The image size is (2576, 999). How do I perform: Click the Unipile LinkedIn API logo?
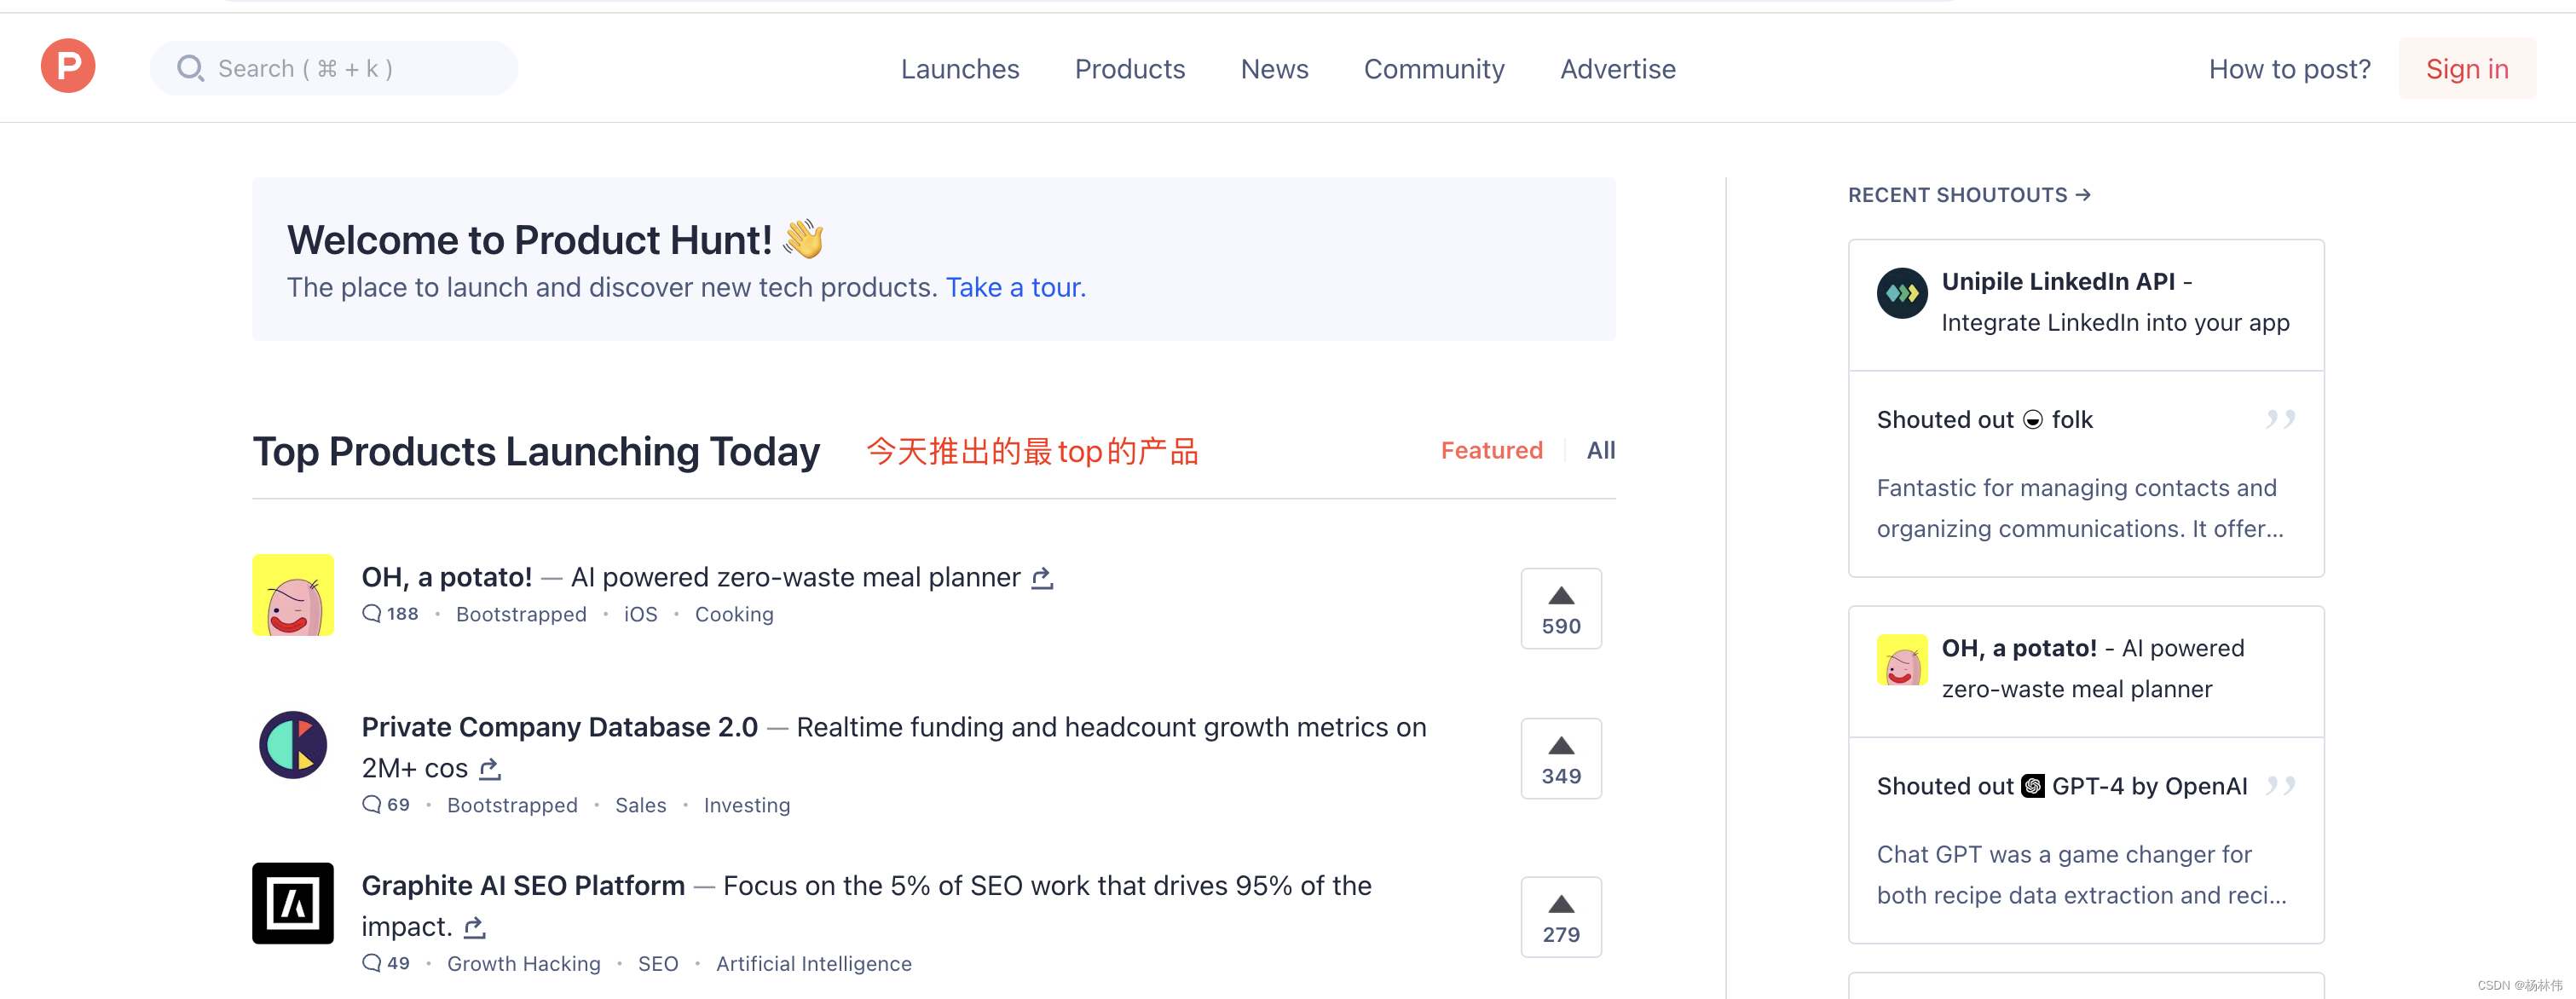[x=1901, y=293]
